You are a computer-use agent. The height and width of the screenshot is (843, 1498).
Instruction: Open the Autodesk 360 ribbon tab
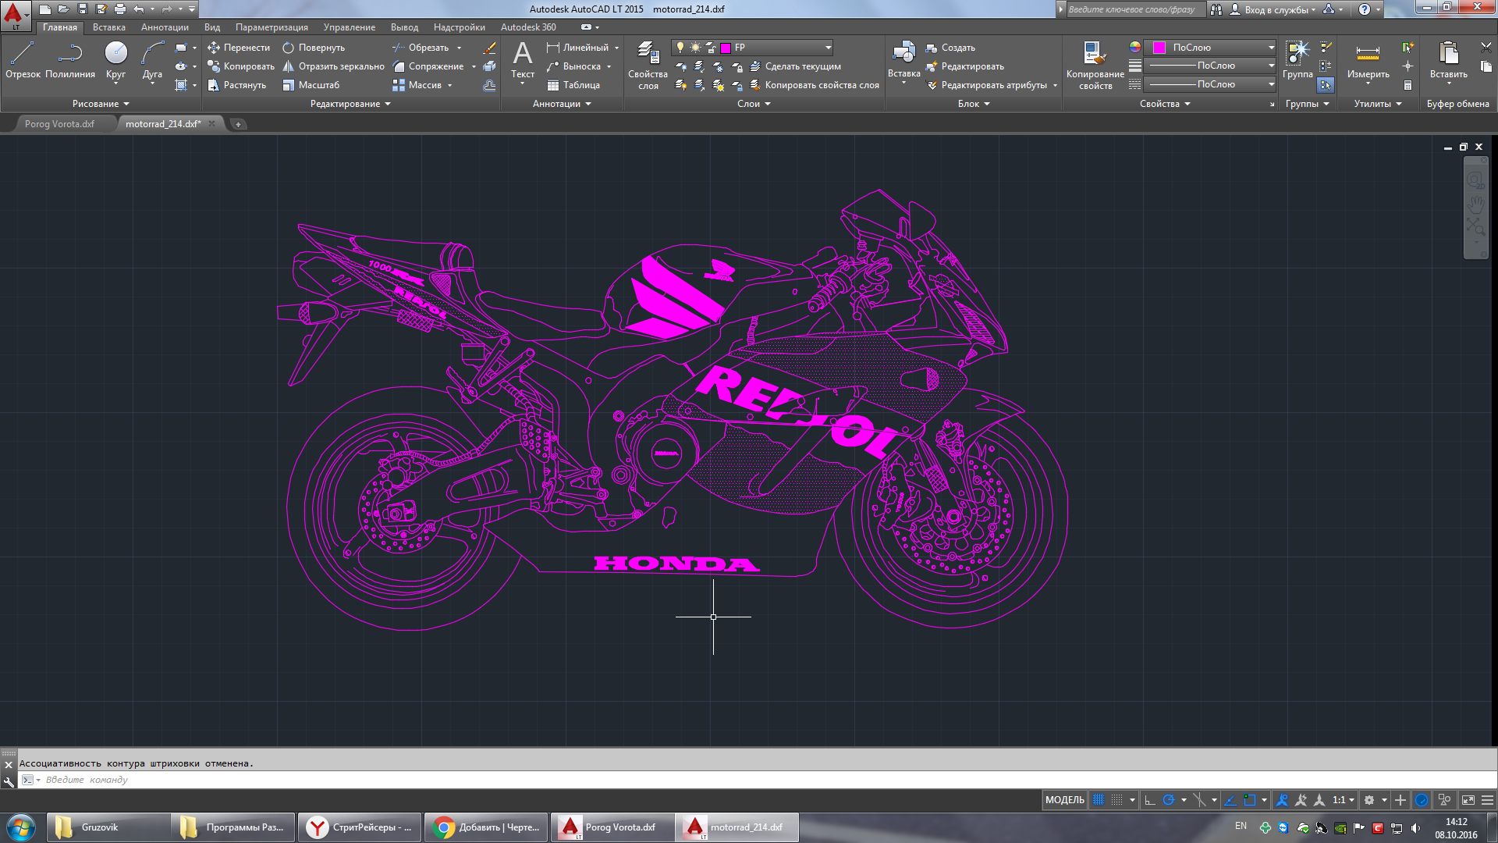point(528,27)
